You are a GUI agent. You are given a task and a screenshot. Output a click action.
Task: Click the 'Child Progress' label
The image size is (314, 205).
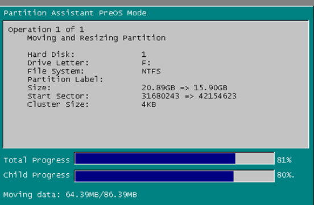click(36, 175)
